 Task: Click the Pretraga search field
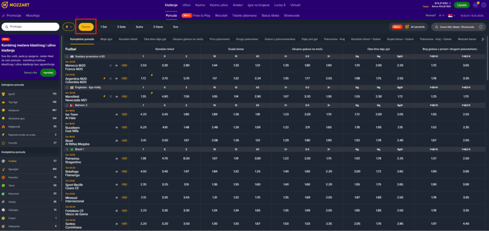31,27
